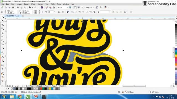Select the Artistic Media tool
The height and width of the screenshot is (99, 177).
[x=2, y=37]
